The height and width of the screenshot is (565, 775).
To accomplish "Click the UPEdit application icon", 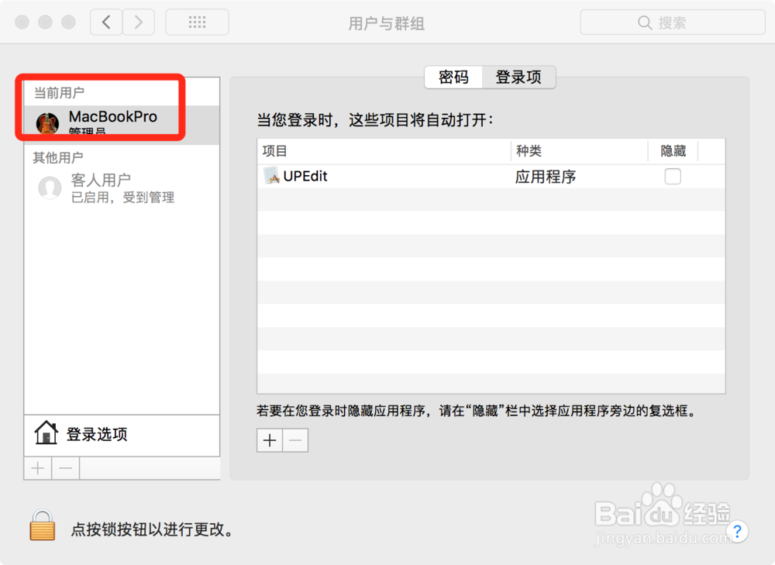I will pyautogui.click(x=272, y=176).
